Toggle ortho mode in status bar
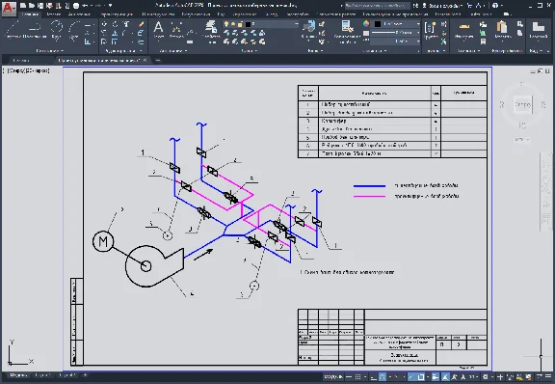This screenshot has width=555, height=384. pos(374,377)
